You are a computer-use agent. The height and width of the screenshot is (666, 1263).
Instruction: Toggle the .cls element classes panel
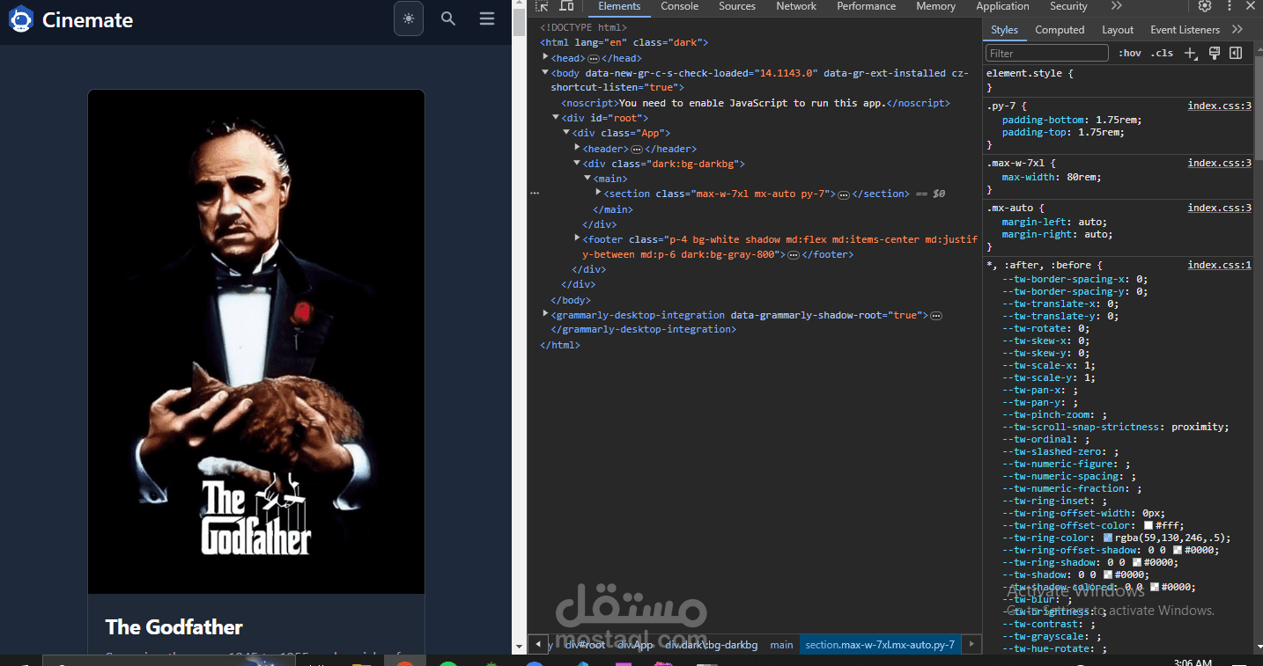point(1163,53)
